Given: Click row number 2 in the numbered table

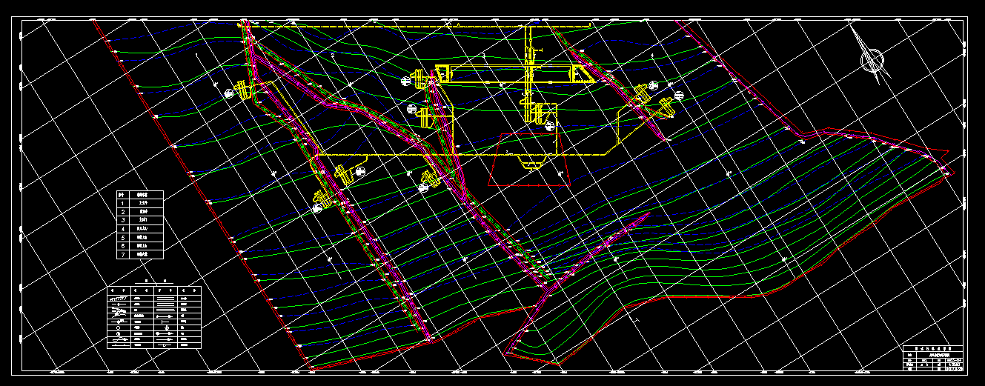Looking at the screenshot, I should point(140,211).
